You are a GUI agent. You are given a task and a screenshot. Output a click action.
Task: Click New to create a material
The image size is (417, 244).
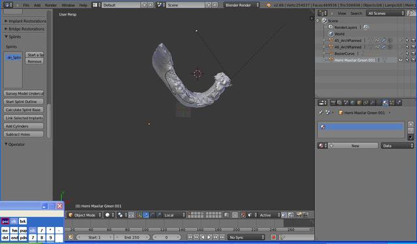[353, 145]
